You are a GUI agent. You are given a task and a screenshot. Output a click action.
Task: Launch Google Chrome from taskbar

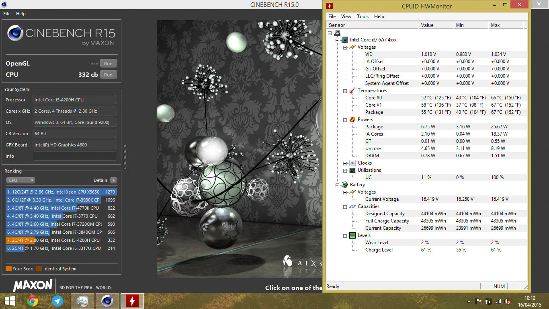(33, 301)
